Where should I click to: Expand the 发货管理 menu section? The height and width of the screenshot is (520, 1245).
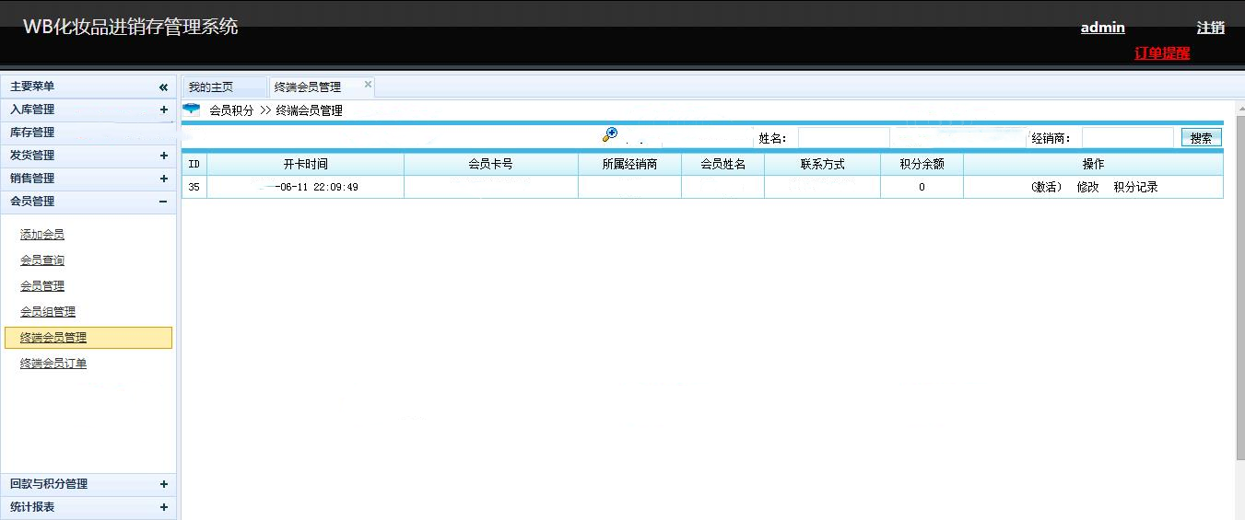[88, 156]
